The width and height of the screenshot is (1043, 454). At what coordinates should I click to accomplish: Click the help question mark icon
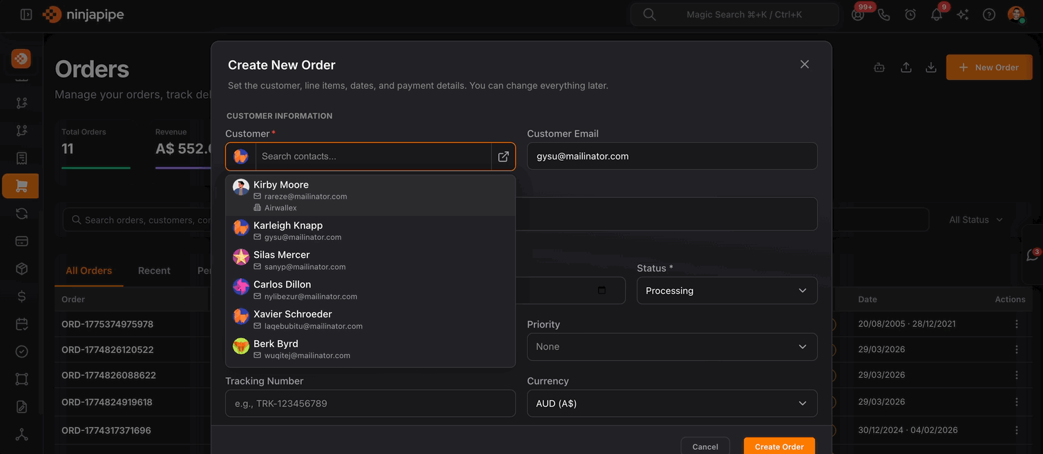coord(989,14)
